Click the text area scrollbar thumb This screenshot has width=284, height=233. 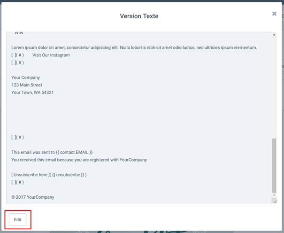click(x=274, y=164)
